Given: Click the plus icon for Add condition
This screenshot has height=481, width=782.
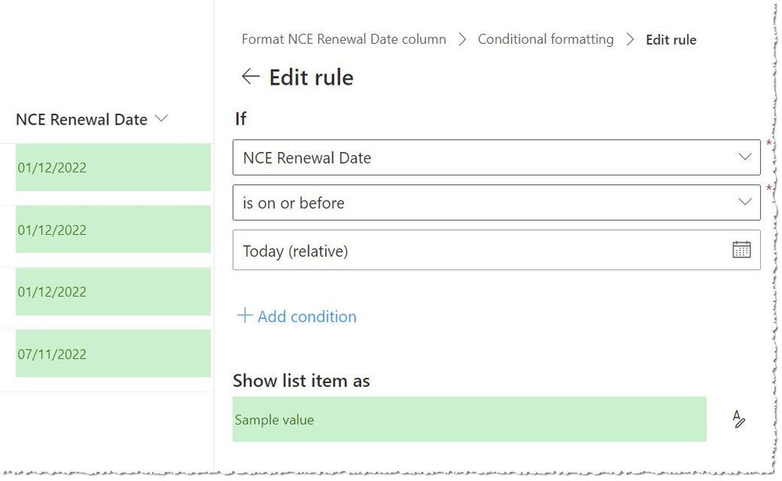Looking at the screenshot, I should (244, 316).
